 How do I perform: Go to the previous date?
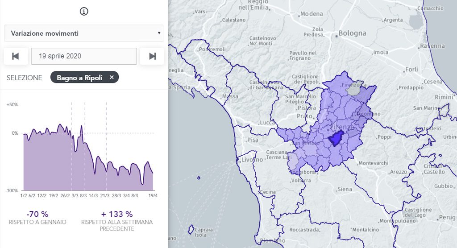point(16,56)
